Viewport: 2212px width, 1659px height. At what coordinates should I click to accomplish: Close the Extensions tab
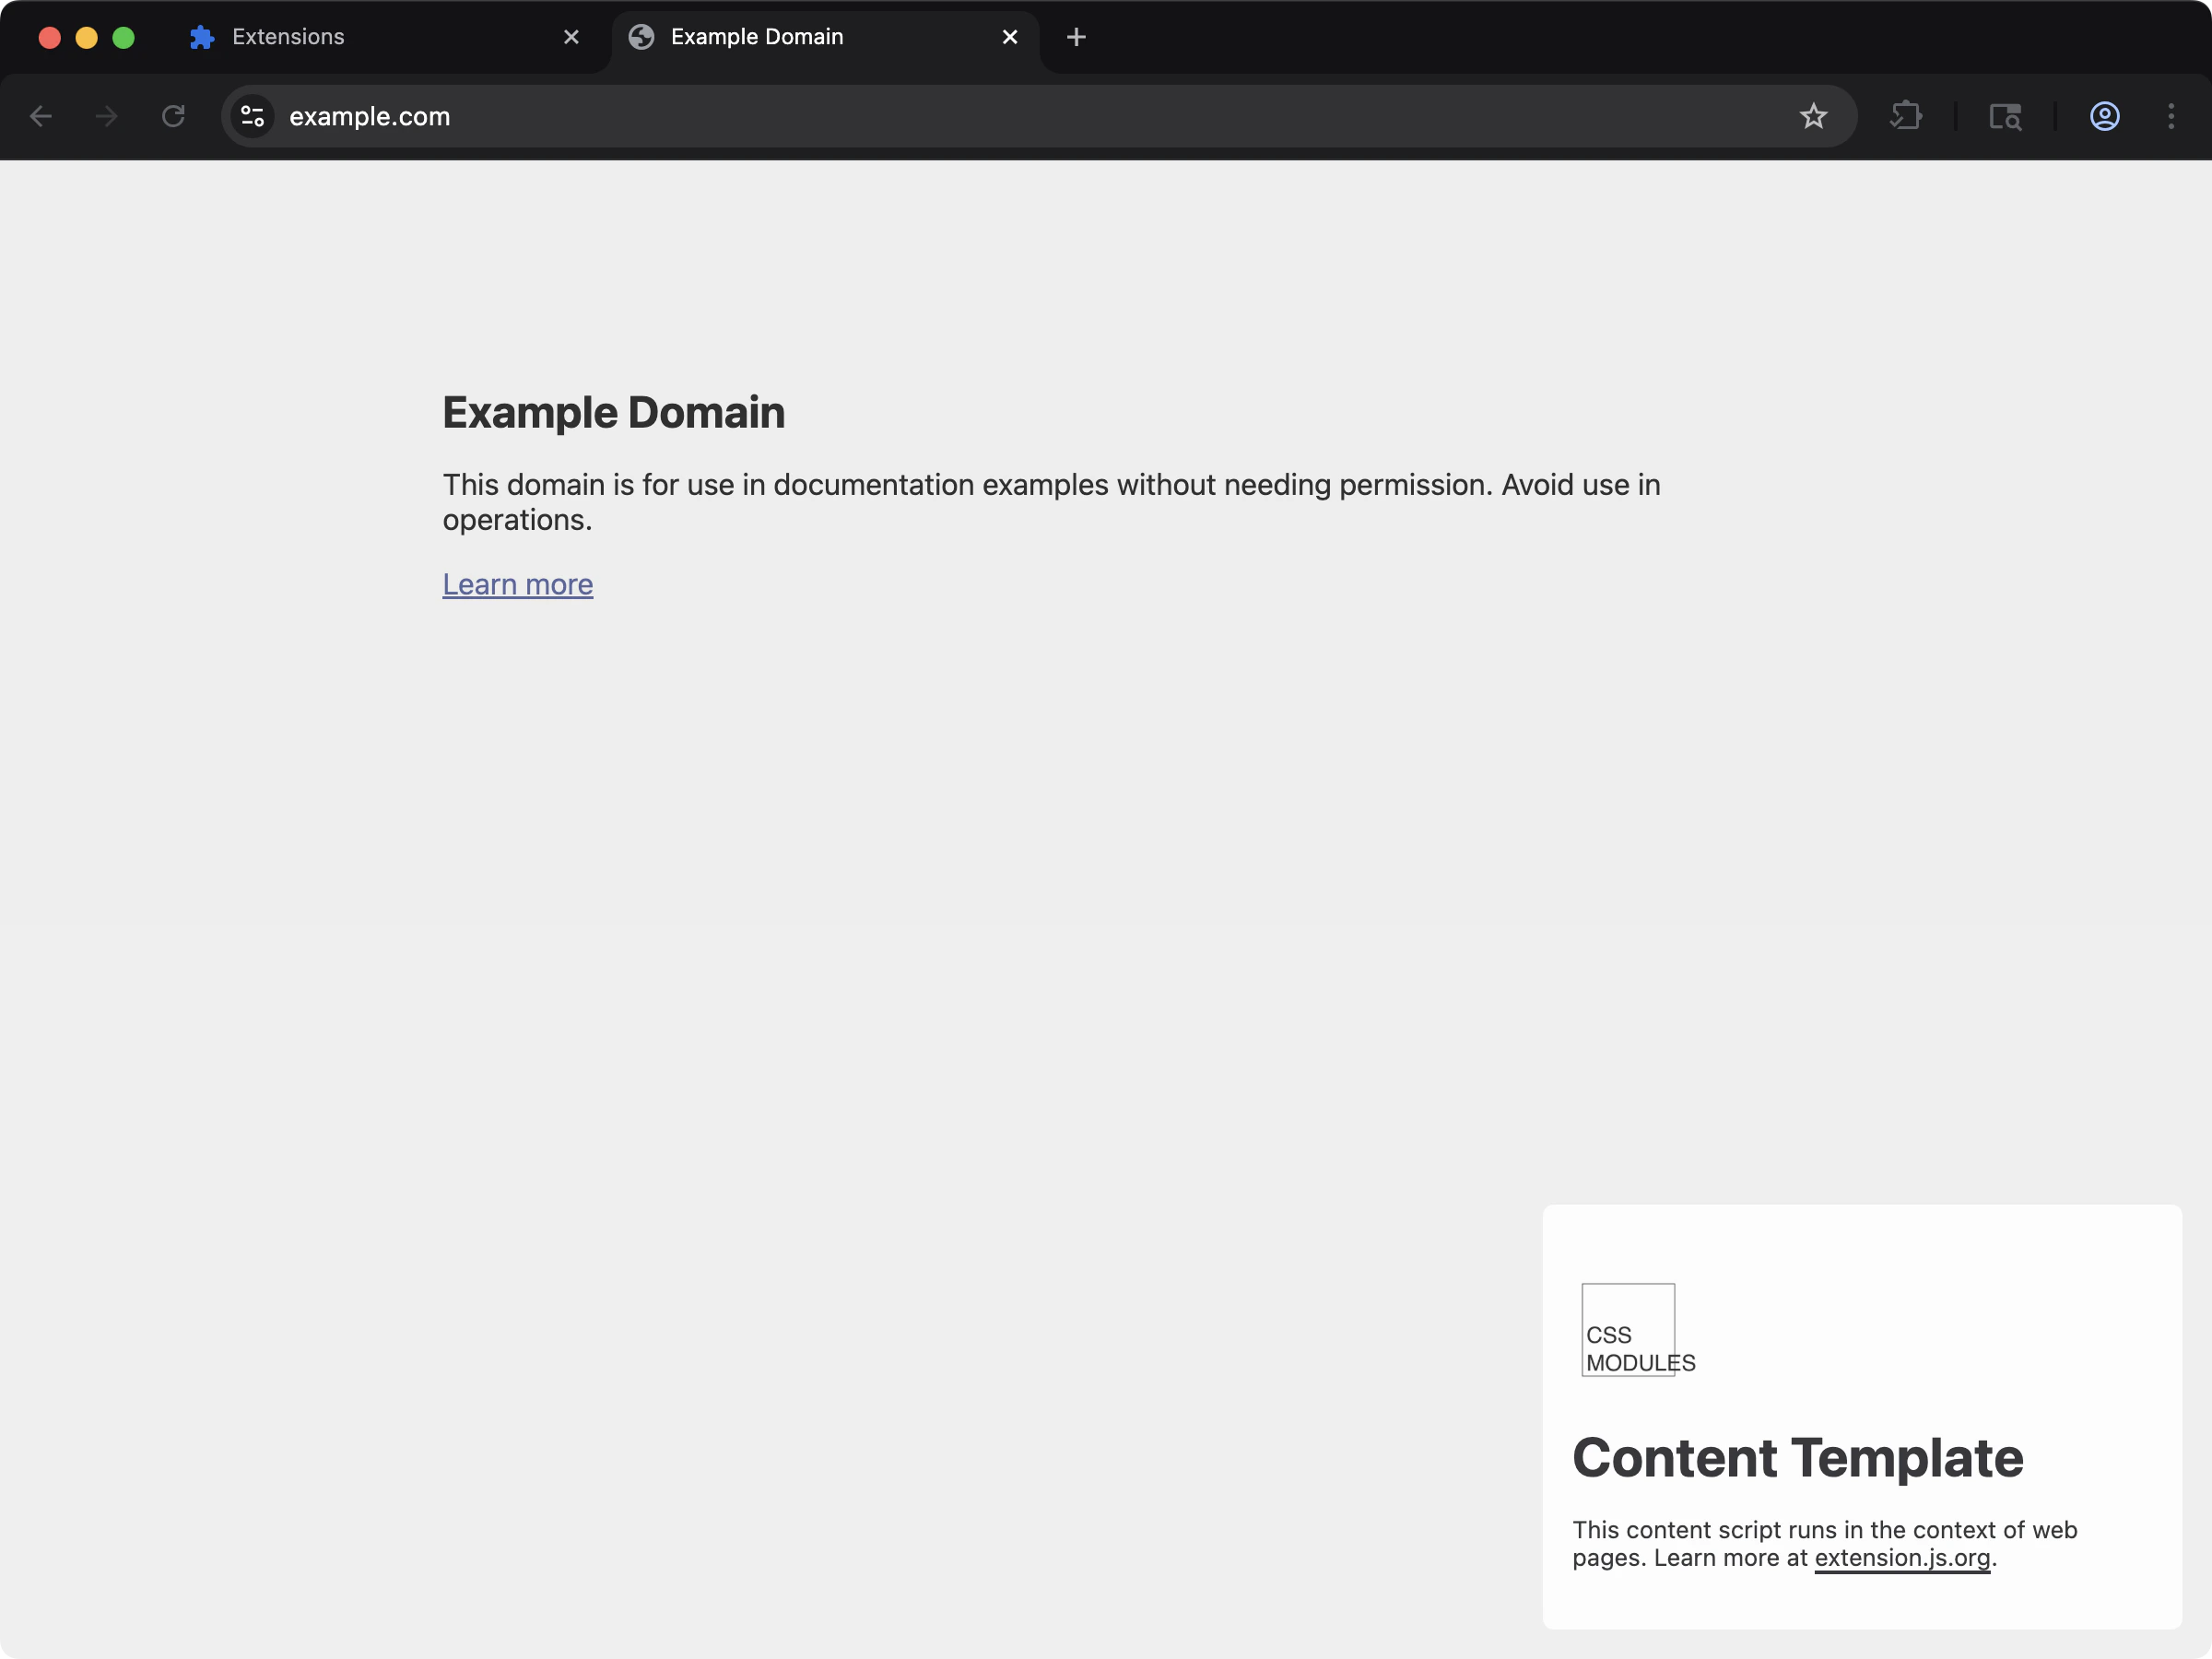[x=571, y=36]
